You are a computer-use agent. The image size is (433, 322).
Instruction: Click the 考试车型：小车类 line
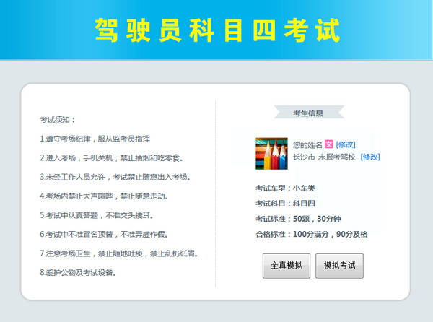point(285,188)
